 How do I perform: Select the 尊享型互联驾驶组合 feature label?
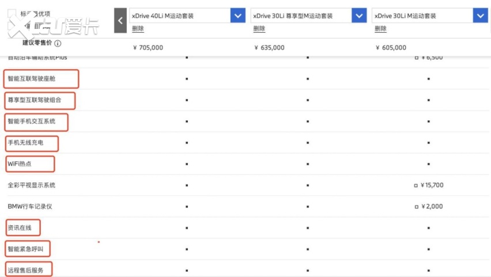pyautogui.click(x=35, y=100)
